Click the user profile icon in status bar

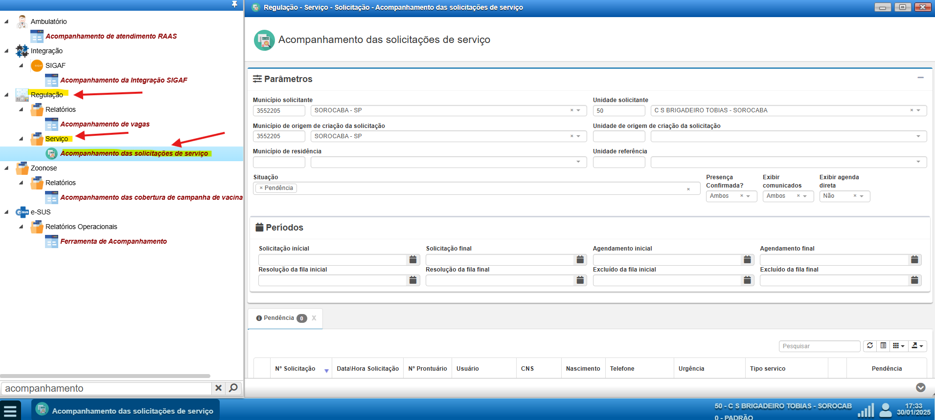[x=885, y=410]
